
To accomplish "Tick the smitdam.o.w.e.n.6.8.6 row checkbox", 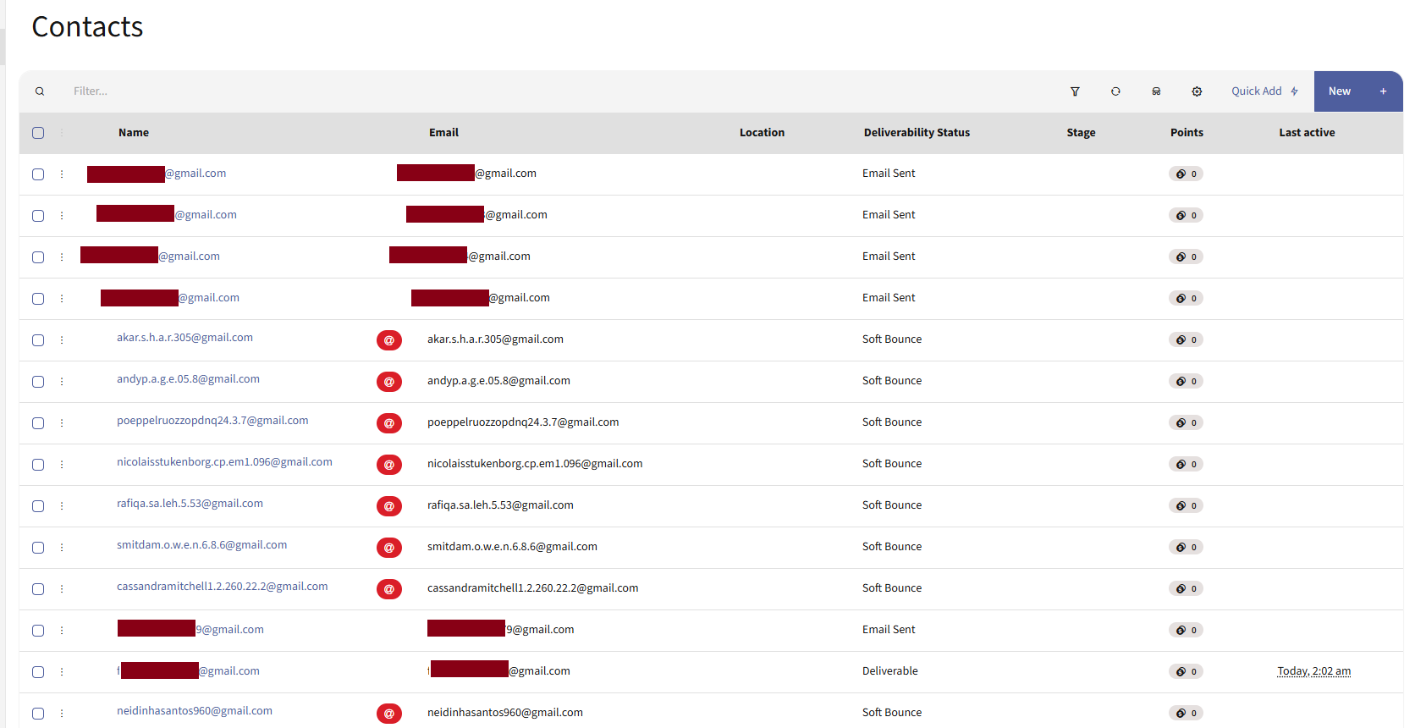I will click(x=38, y=548).
